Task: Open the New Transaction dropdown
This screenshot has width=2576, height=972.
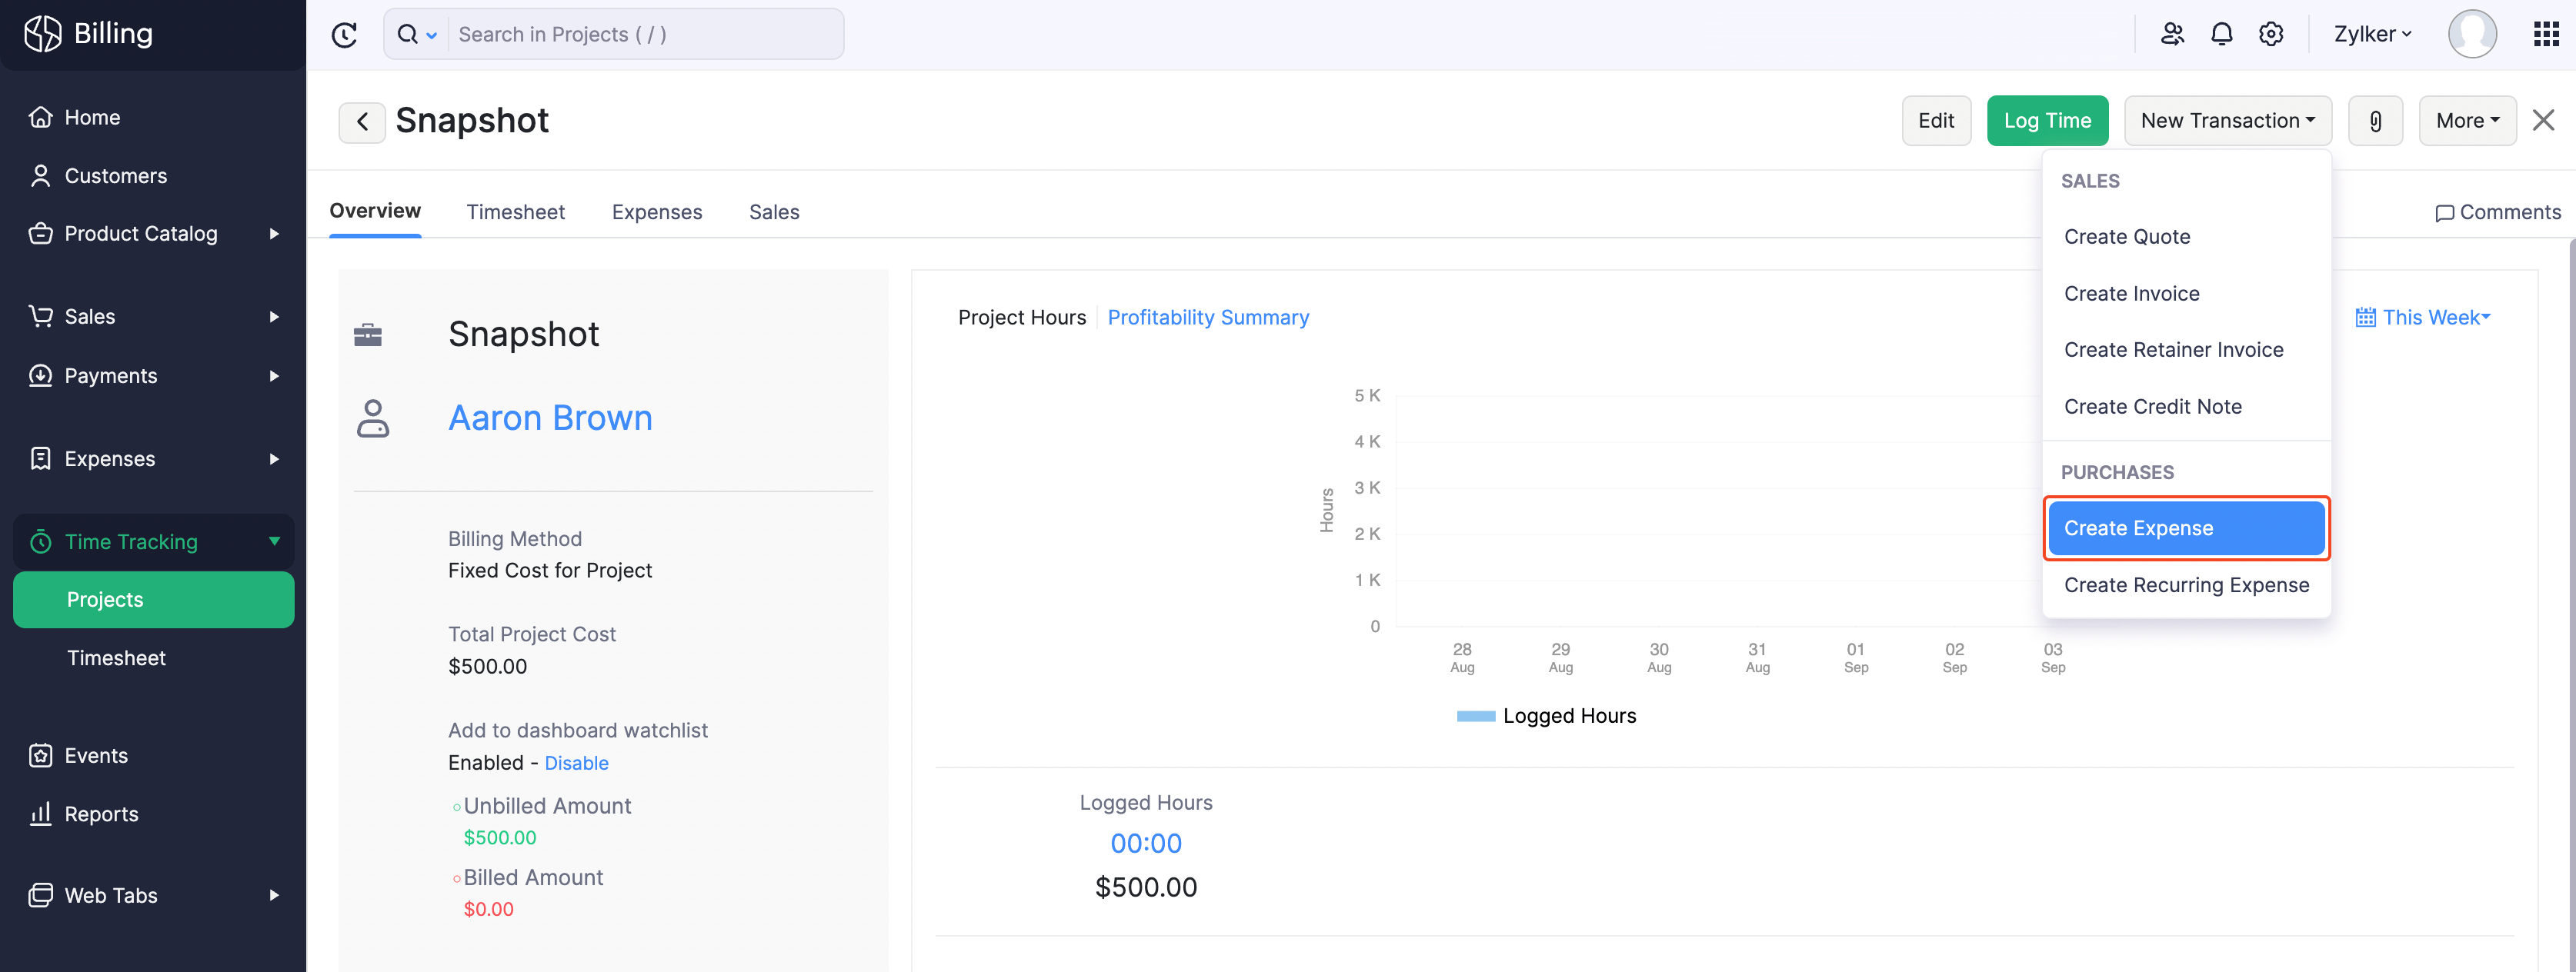Action: pyautogui.click(x=2228, y=120)
